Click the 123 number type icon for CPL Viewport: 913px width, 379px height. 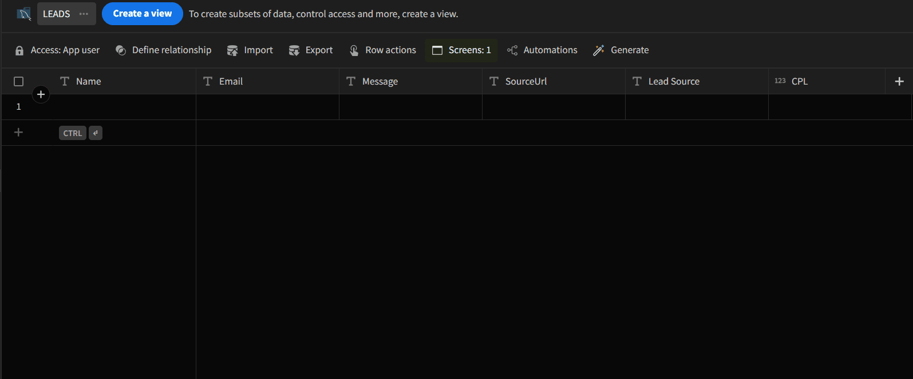click(x=780, y=81)
